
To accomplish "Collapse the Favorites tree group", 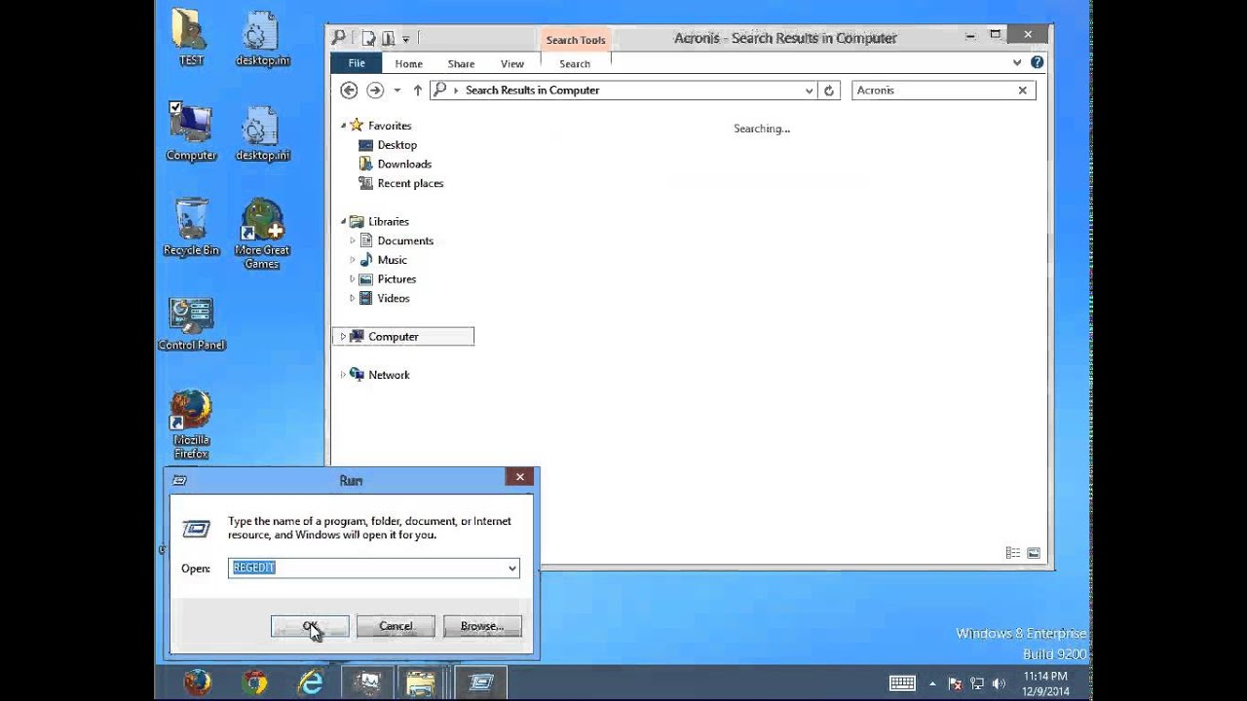I will [343, 126].
